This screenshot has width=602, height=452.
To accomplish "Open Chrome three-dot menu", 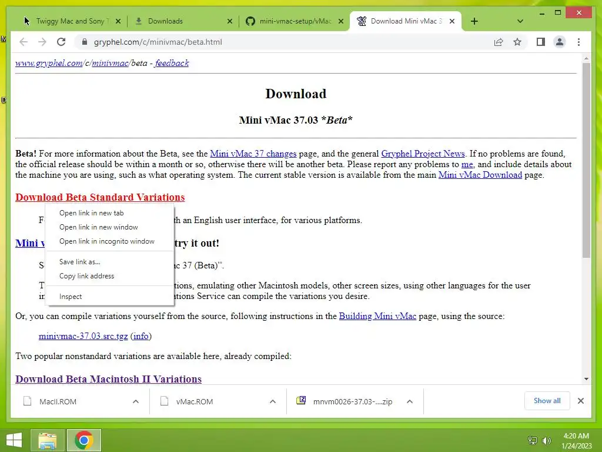I will 578,42.
